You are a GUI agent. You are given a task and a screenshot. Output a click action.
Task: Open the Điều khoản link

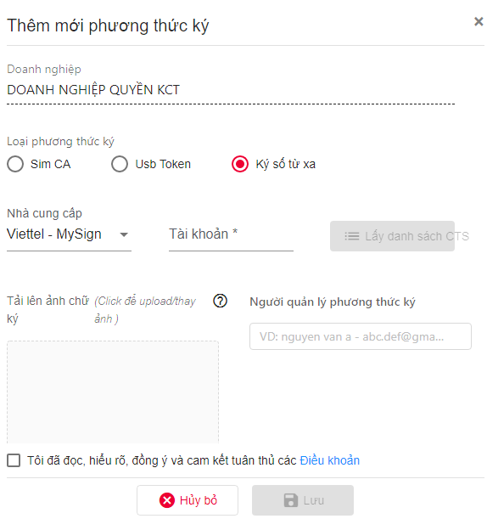click(x=330, y=460)
